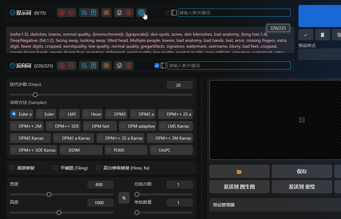This screenshot has width=341, height=219.
Task: Click the 保存 button
Action: pos(302,172)
